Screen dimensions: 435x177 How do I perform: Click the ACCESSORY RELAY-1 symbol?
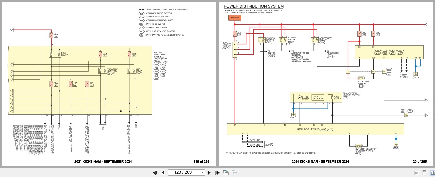coord(314,40)
